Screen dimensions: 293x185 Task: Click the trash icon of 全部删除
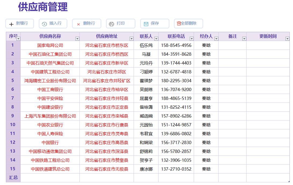pyautogui.click(x=179, y=24)
